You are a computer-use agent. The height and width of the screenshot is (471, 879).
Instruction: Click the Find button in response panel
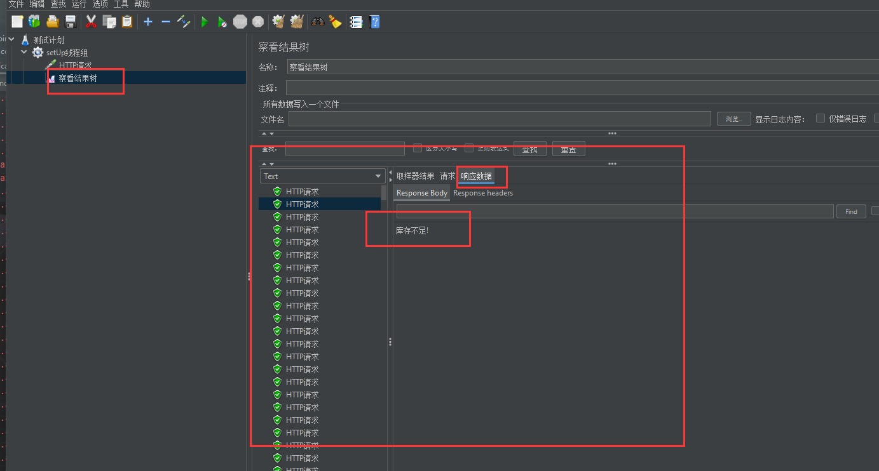click(x=851, y=211)
